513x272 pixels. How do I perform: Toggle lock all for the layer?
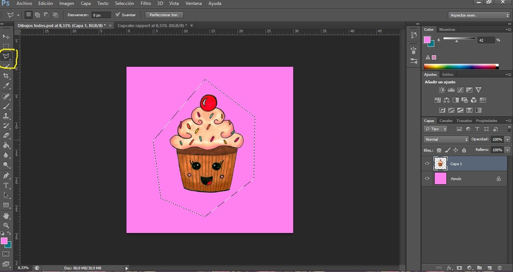(x=464, y=150)
